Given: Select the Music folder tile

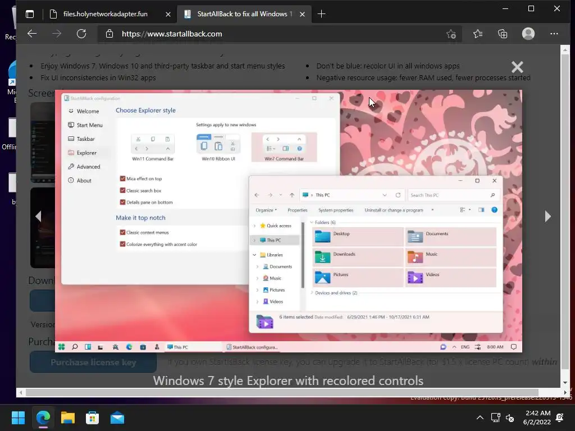Looking at the screenshot, I should click(x=451, y=257).
